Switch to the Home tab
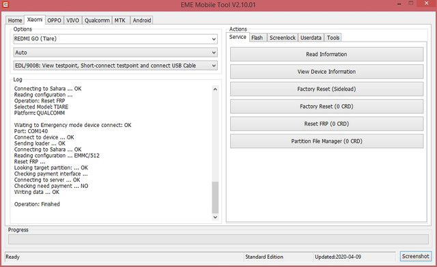The image size is (437, 267). pos(15,20)
